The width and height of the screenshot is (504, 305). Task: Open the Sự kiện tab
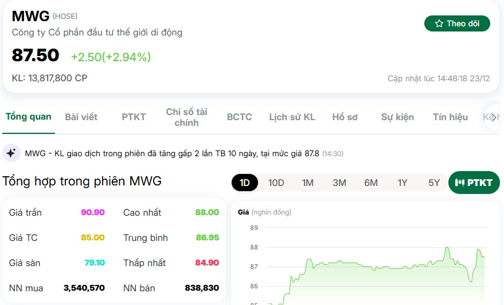[x=397, y=117]
